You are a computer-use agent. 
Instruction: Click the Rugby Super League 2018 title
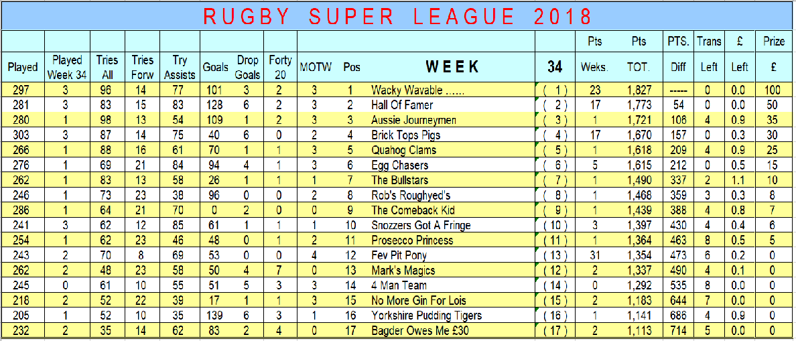tap(397, 15)
